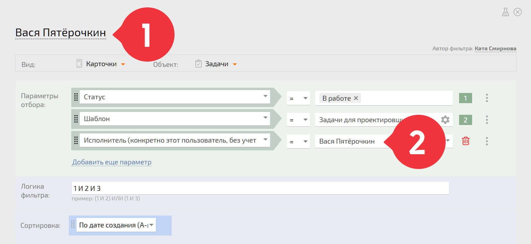Click the Добавить еще параметр link
The image size is (531, 244).
[x=112, y=162]
